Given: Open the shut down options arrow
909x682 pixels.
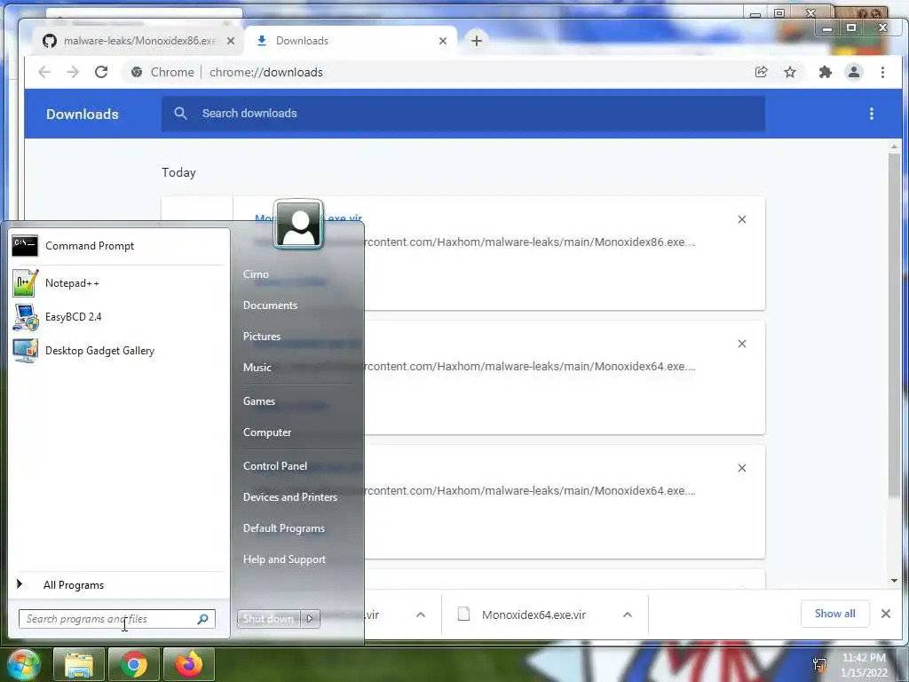Looking at the screenshot, I should pyautogui.click(x=310, y=619).
